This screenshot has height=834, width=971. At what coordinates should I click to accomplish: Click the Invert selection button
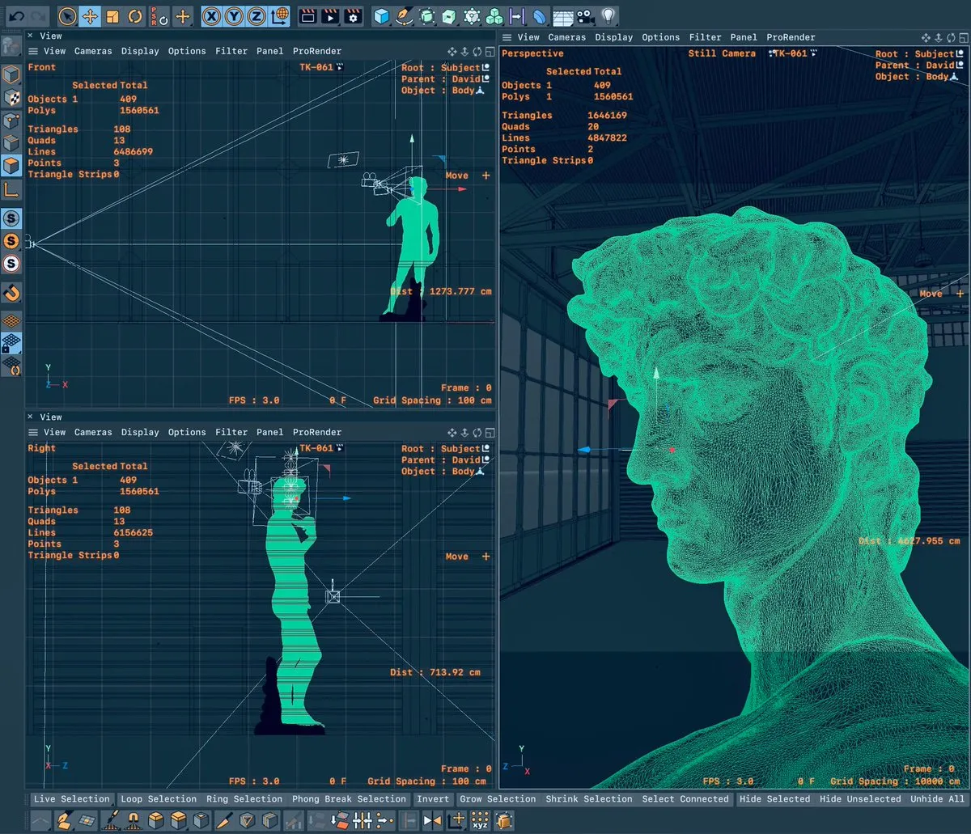[433, 799]
